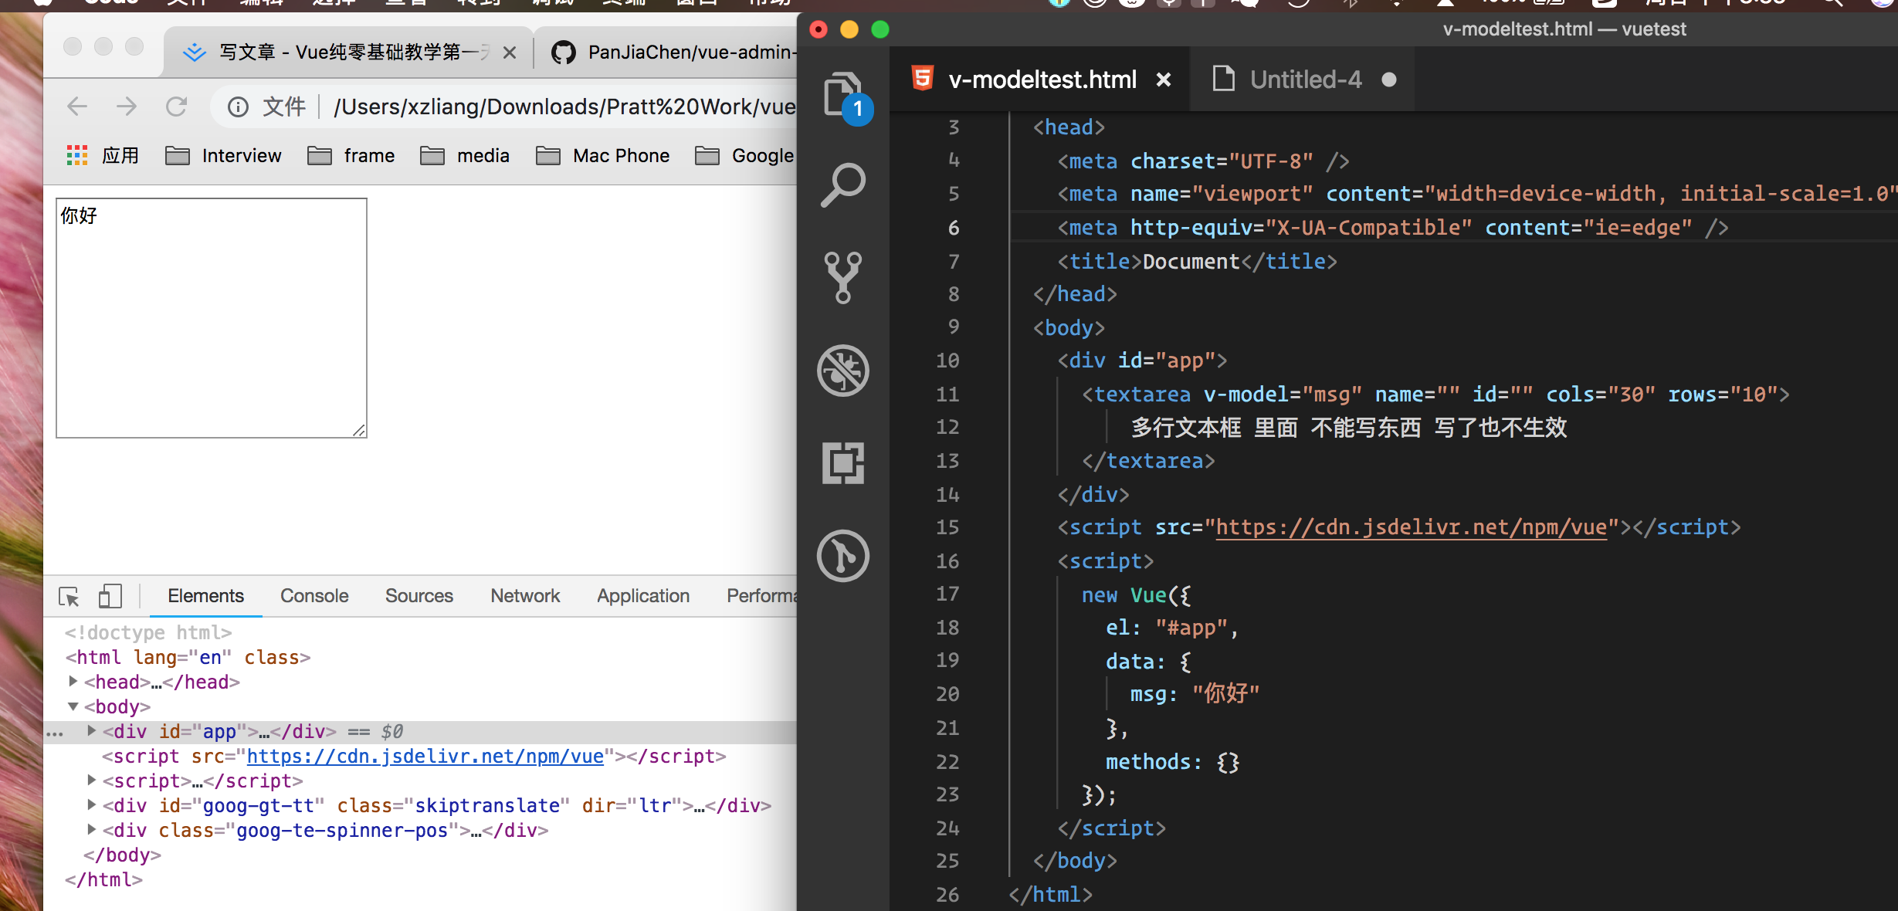Expand the div id=app node

coord(92,731)
